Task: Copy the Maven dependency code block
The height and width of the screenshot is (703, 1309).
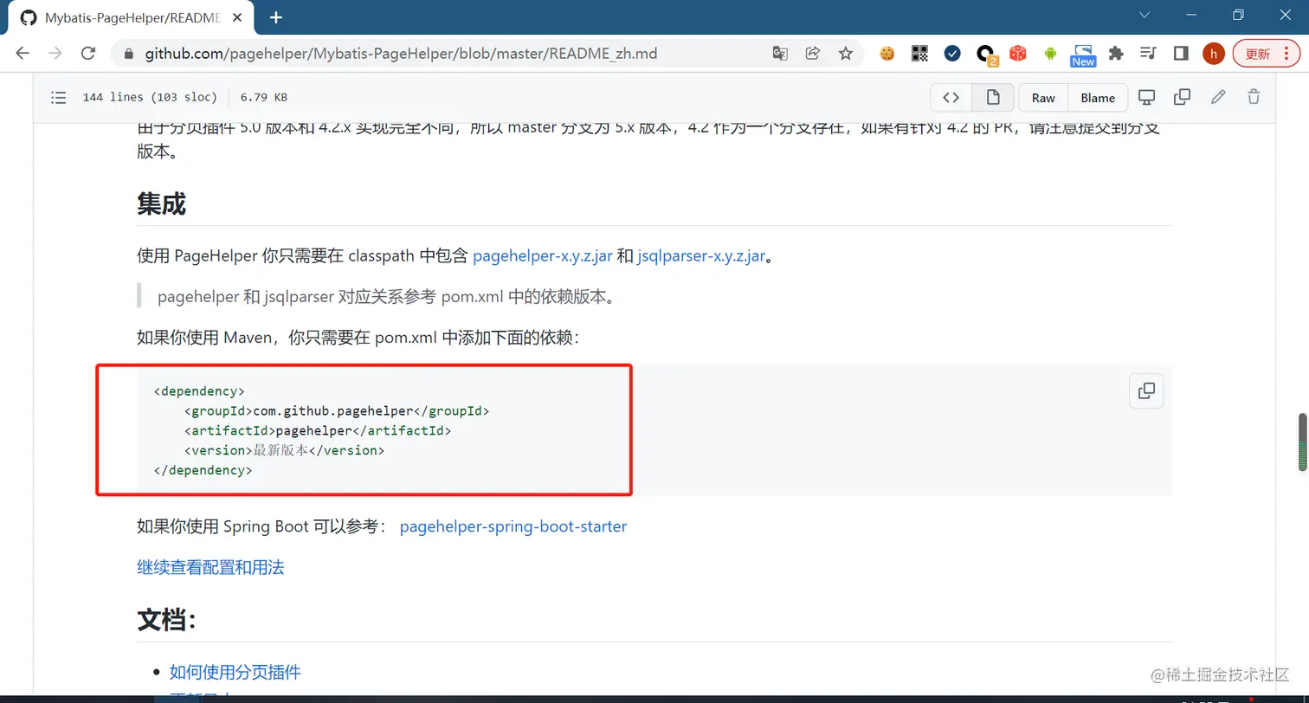Action: point(1146,390)
